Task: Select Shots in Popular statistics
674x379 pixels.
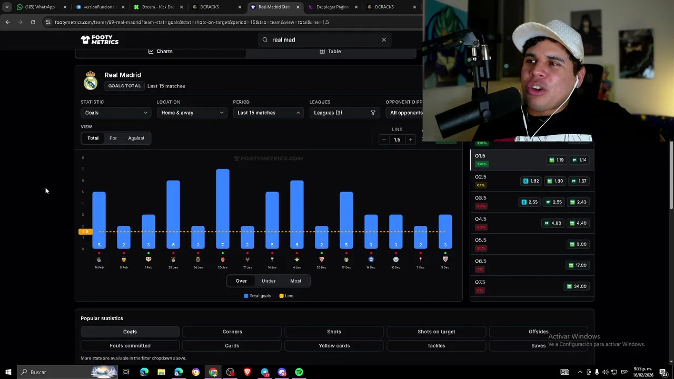Action: pos(334,332)
